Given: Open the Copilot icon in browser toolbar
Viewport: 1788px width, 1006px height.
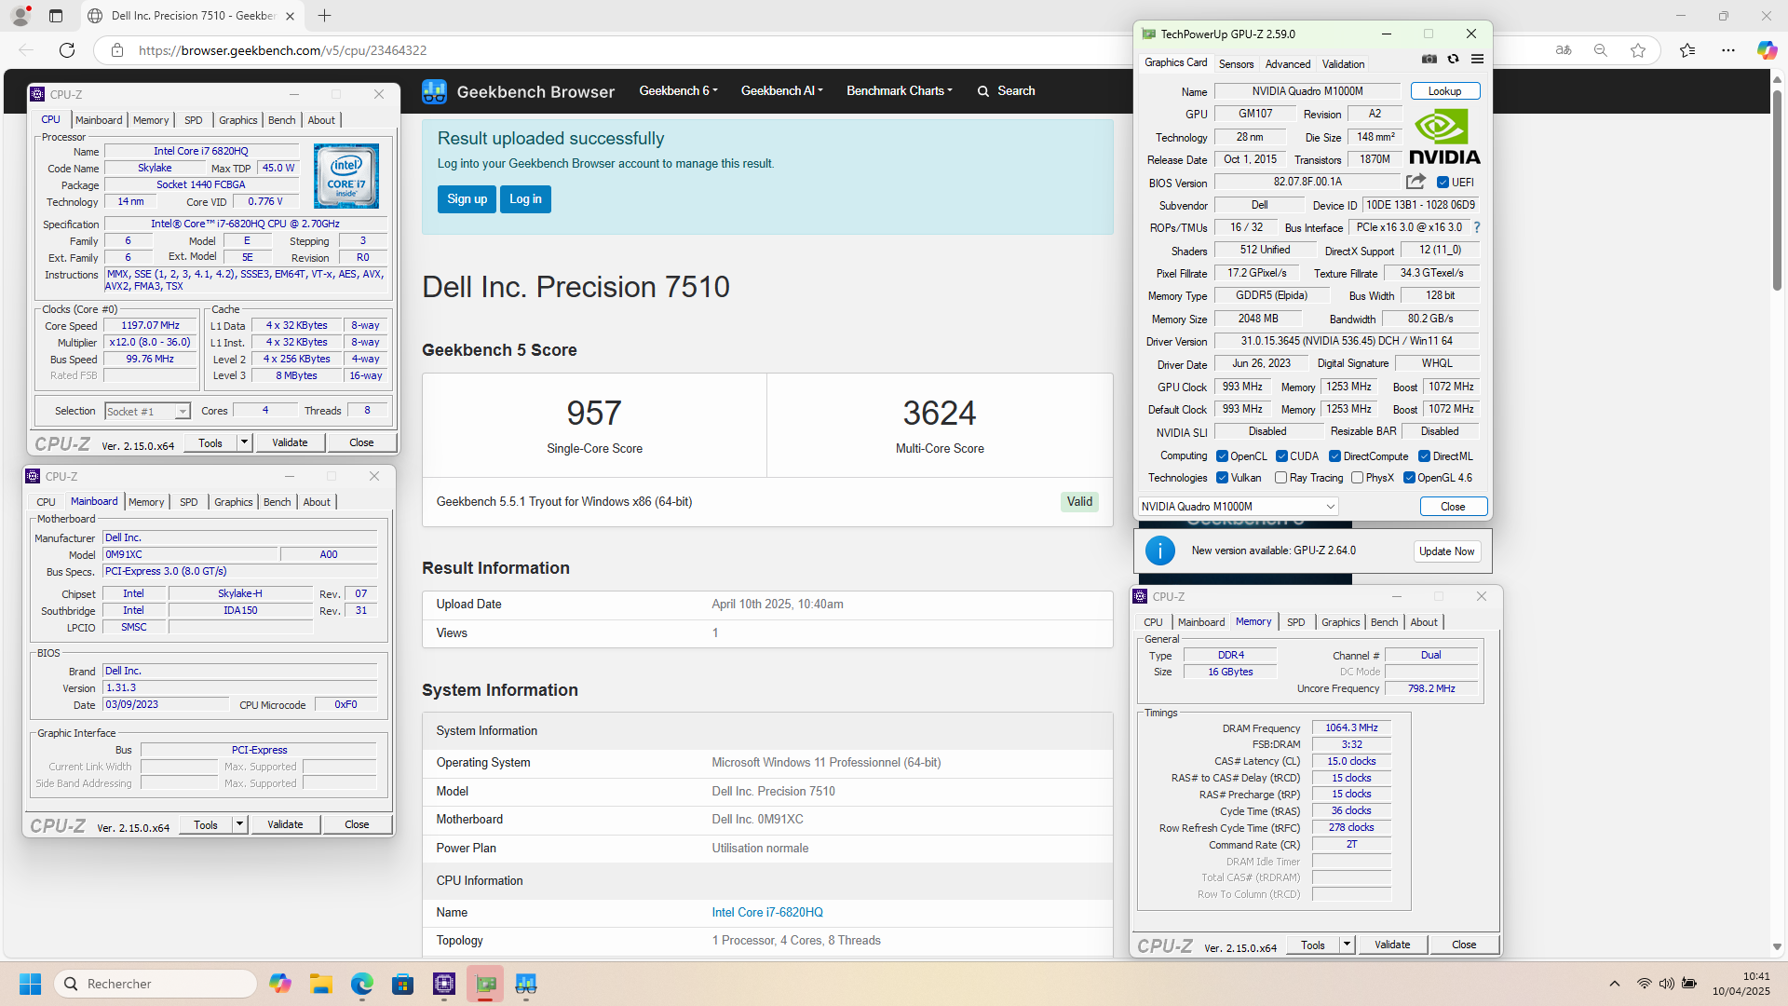Looking at the screenshot, I should (1766, 50).
